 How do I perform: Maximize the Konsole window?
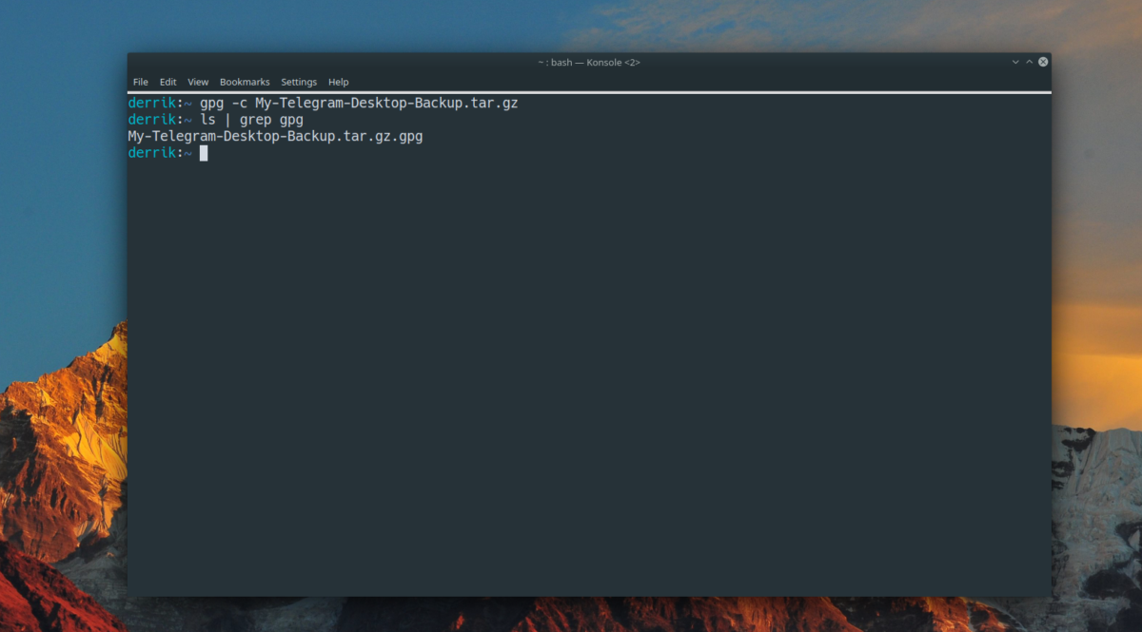1029,62
